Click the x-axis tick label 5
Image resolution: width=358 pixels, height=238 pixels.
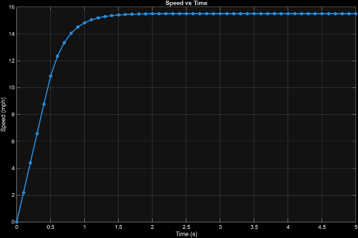tap(355, 227)
